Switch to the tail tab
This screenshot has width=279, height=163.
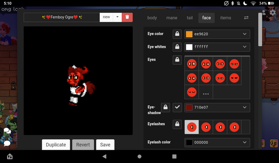[x=190, y=18]
